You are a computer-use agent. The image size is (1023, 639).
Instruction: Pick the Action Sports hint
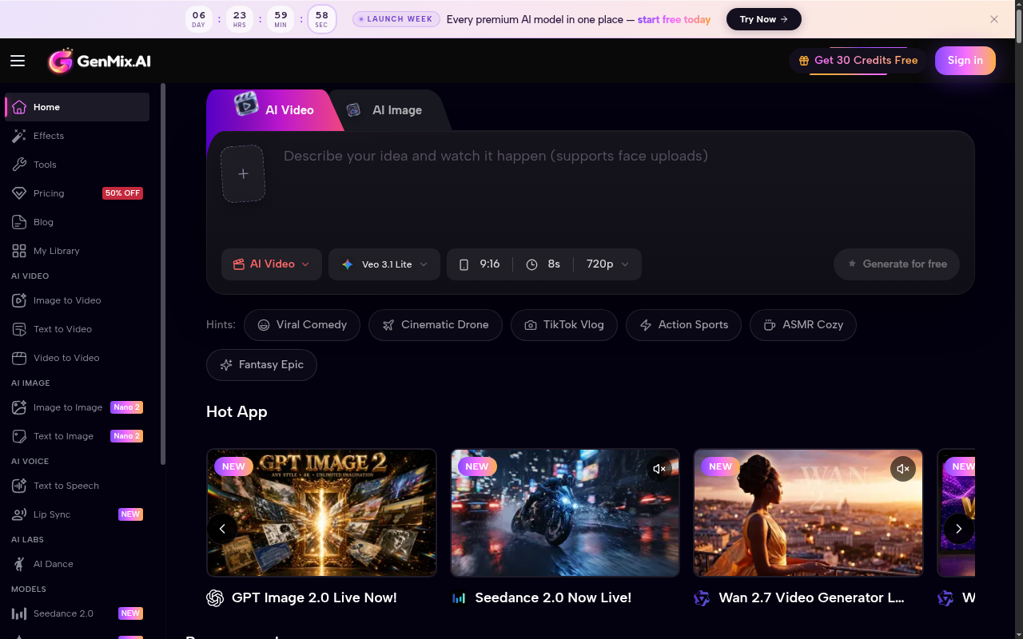[684, 325]
